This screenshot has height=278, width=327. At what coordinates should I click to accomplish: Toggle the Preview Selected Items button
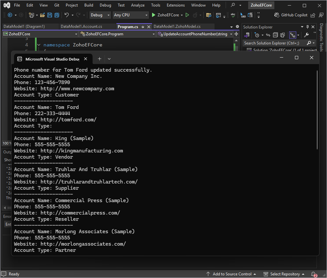[x=292, y=35]
